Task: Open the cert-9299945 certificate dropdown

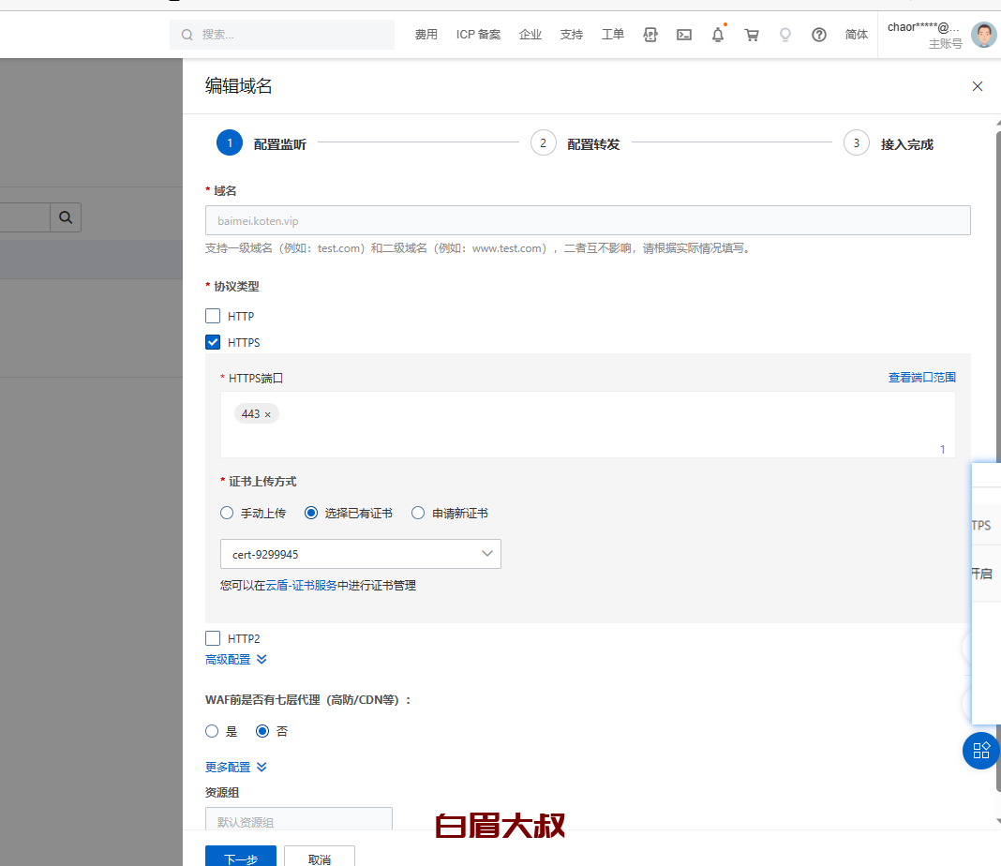Action: pos(361,554)
